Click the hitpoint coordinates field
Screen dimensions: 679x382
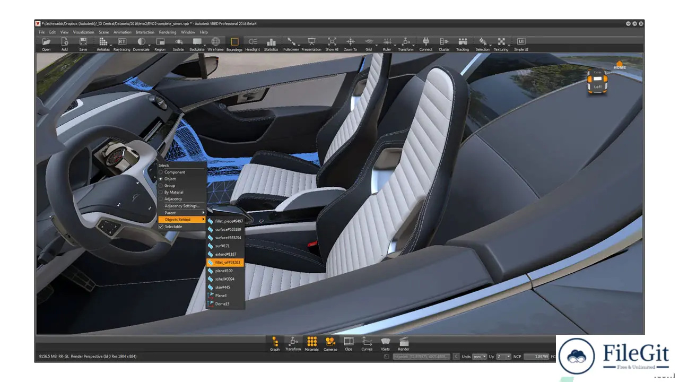[x=422, y=357]
